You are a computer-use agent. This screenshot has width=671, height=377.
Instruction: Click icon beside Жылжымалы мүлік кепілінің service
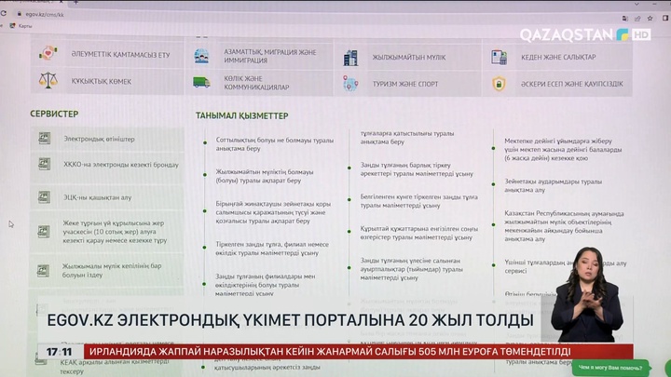click(43, 271)
